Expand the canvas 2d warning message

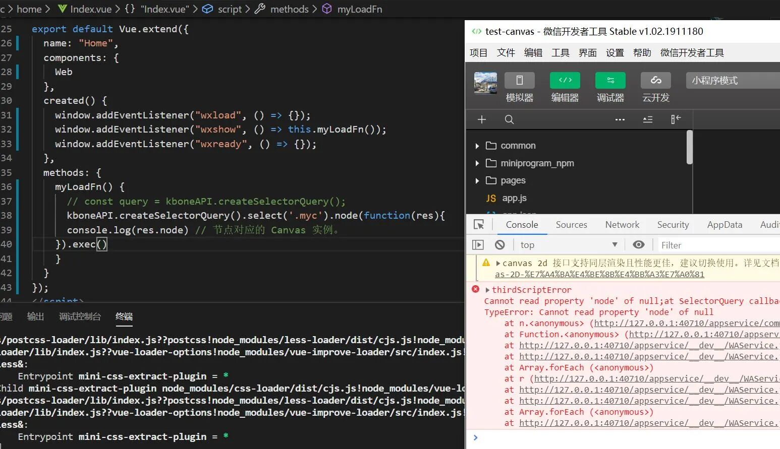(x=498, y=263)
